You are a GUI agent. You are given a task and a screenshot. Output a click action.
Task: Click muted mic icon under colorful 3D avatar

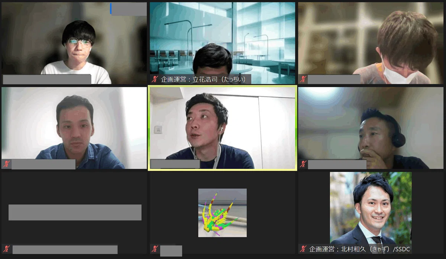pos(155,249)
